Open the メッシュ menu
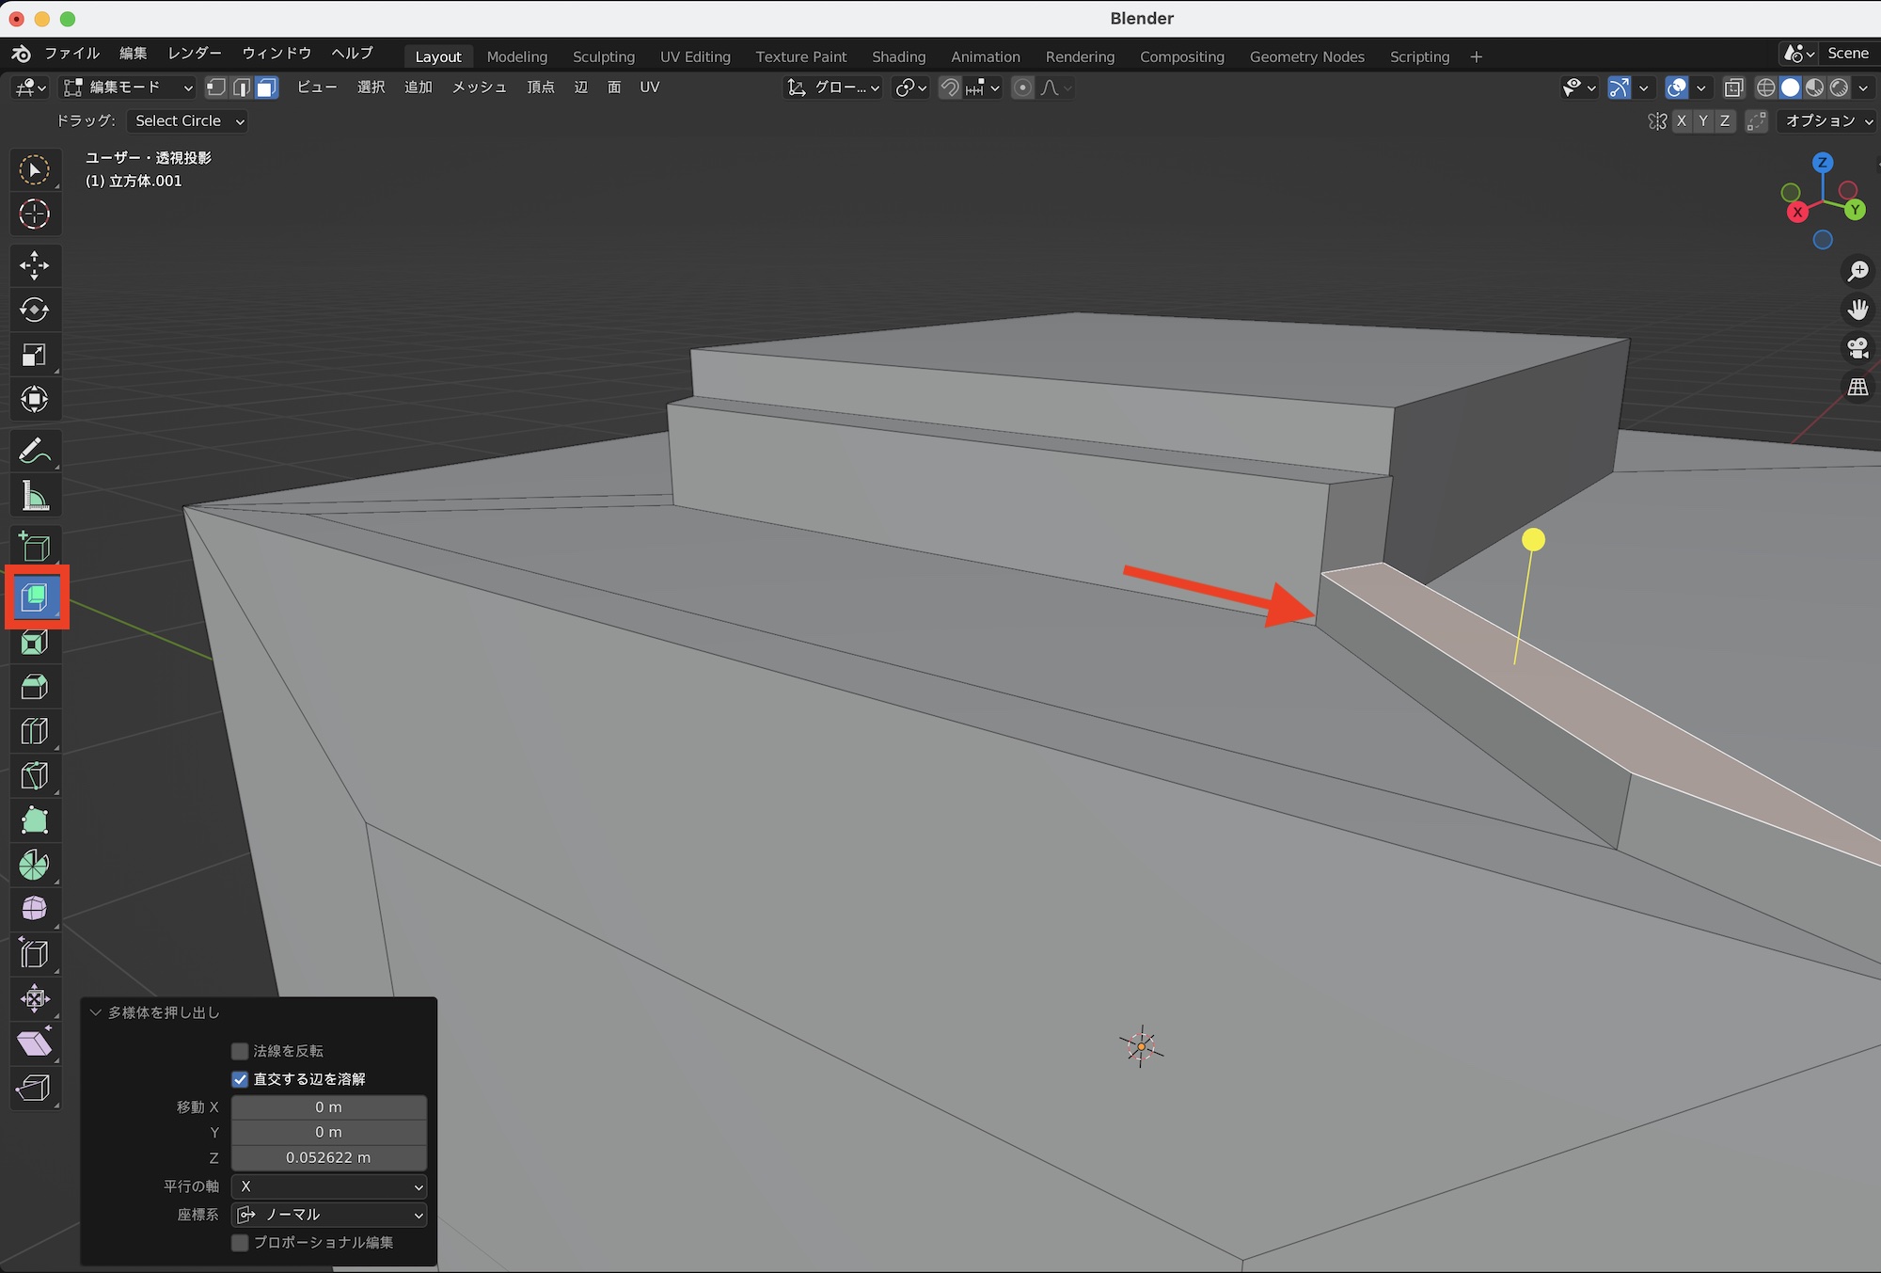Screen dimensions: 1881x1273 coord(479,87)
